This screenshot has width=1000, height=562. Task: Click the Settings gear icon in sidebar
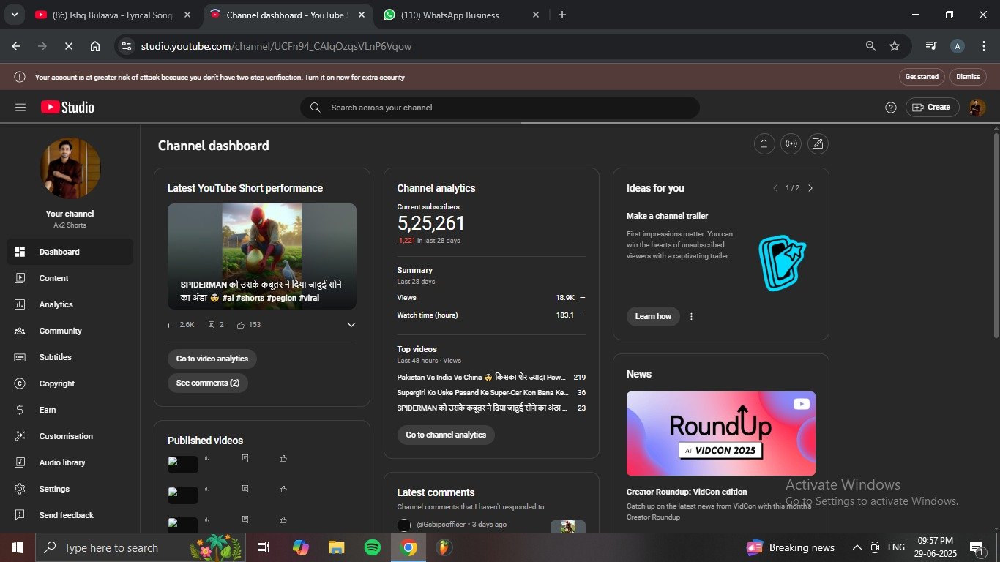coord(20,489)
